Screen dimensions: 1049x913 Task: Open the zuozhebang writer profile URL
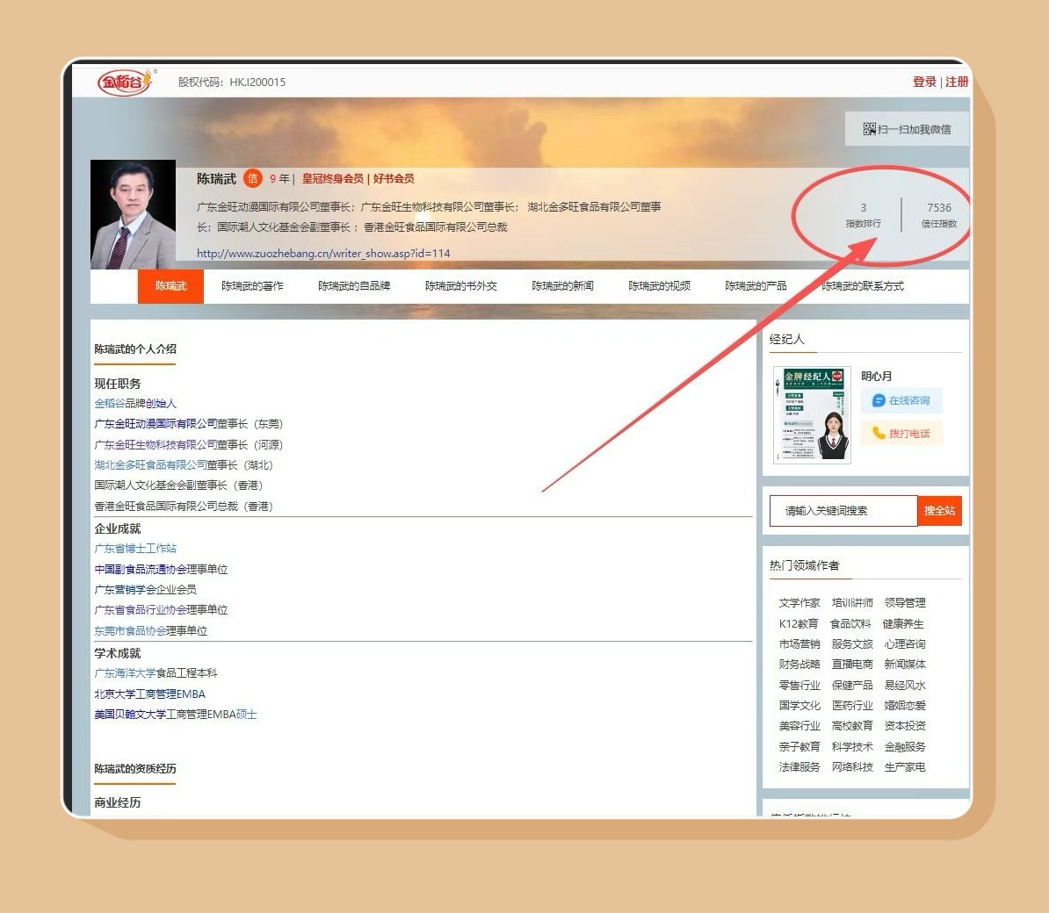pos(323,253)
